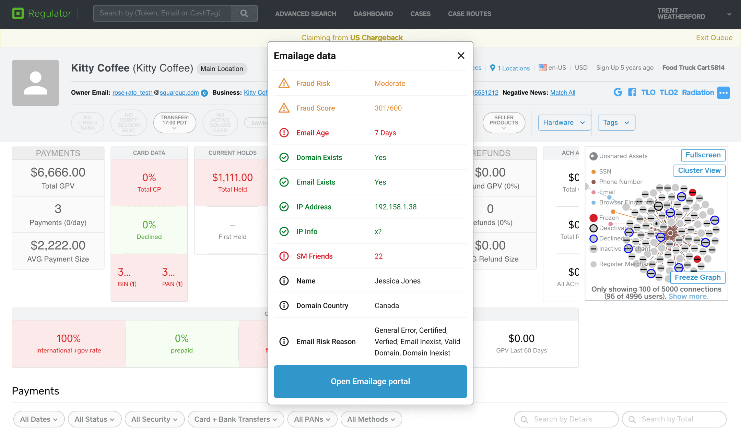Toggle the Unshared Assets graph switch
This screenshot has height=432, width=741.
pyautogui.click(x=593, y=156)
